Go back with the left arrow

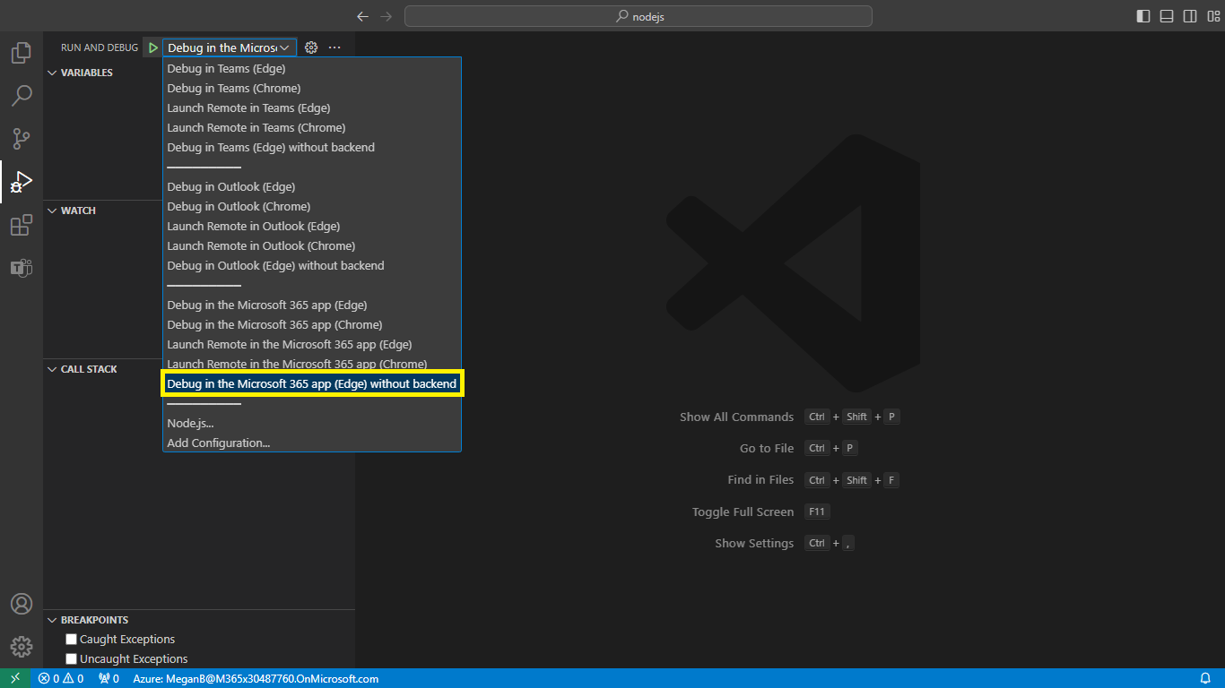(x=362, y=16)
